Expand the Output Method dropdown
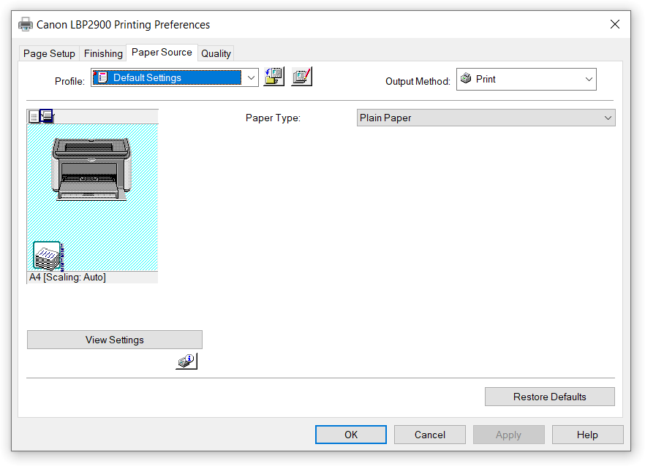This screenshot has width=645, height=466. (x=589, y=80)
